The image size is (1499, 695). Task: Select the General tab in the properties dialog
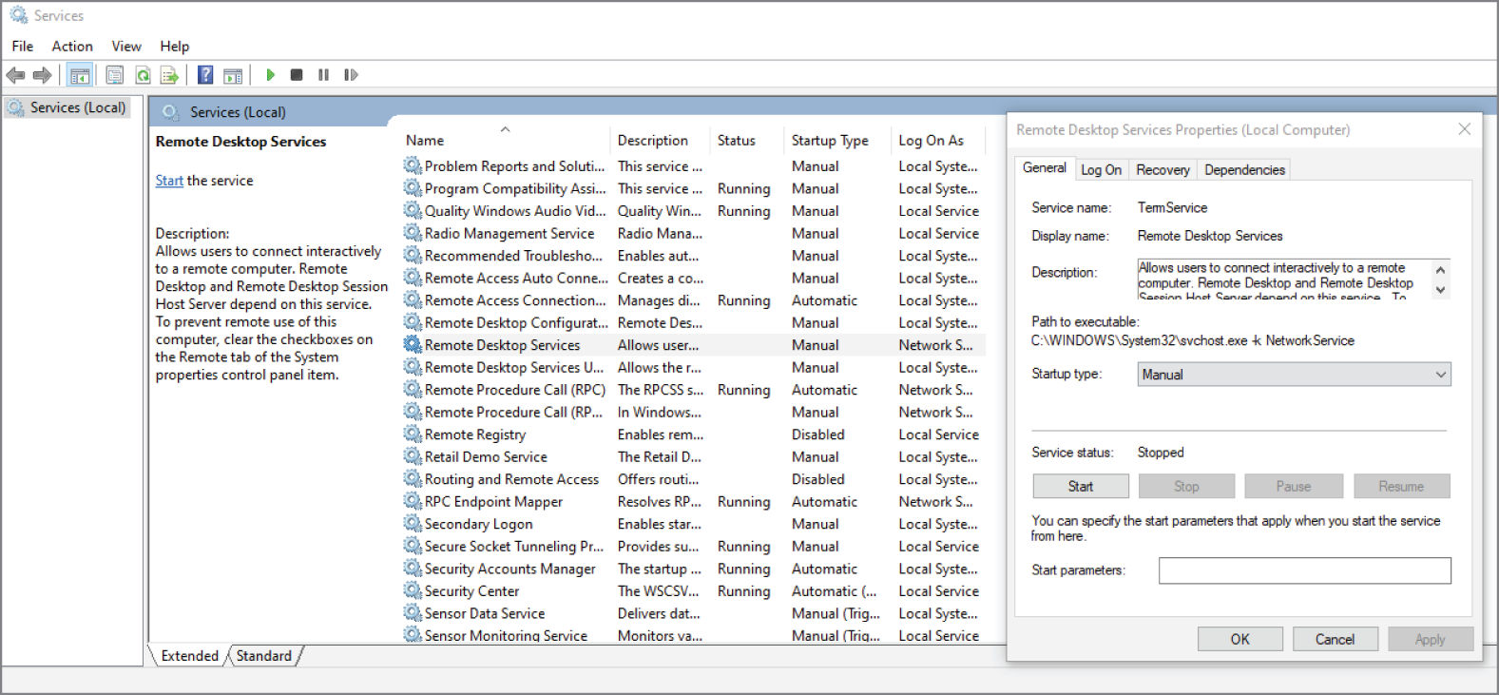[x=1045, y=168]
